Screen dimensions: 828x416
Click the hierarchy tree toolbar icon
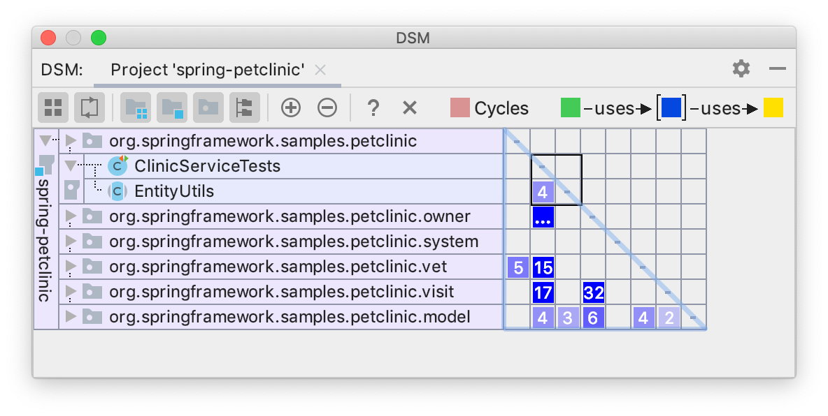244,107
